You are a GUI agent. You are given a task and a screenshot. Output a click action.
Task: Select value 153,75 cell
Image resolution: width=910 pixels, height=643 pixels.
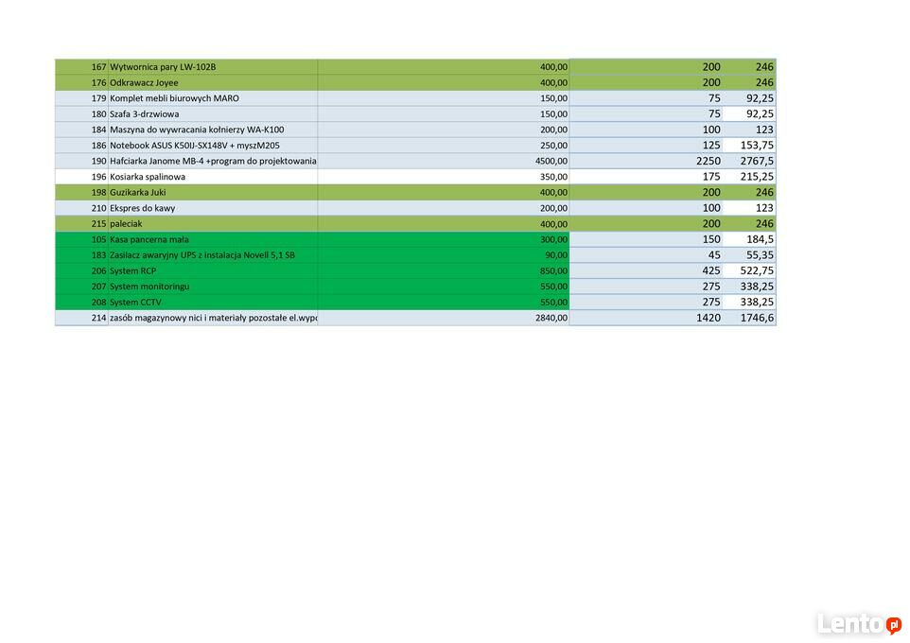click(749, 145)
